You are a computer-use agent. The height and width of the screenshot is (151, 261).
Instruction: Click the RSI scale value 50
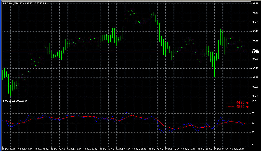[x=253, y=123]
